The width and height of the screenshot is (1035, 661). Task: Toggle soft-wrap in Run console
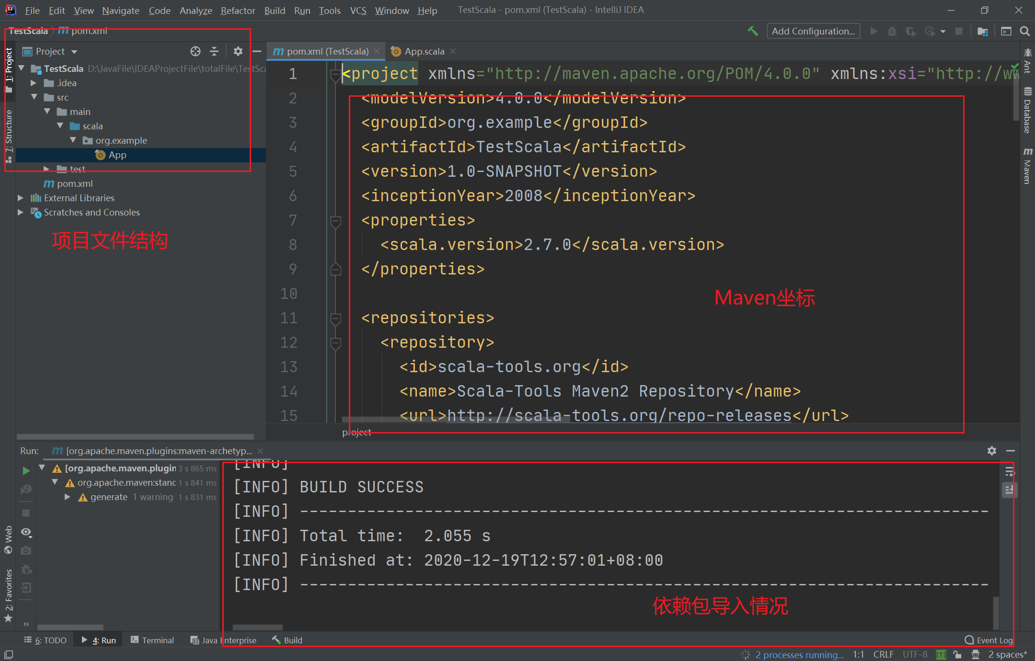point(1009,471)
